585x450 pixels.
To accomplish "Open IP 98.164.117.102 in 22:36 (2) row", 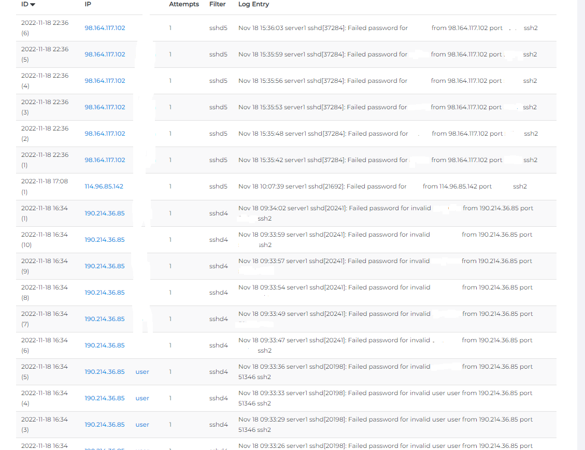I will pos(105,134).
